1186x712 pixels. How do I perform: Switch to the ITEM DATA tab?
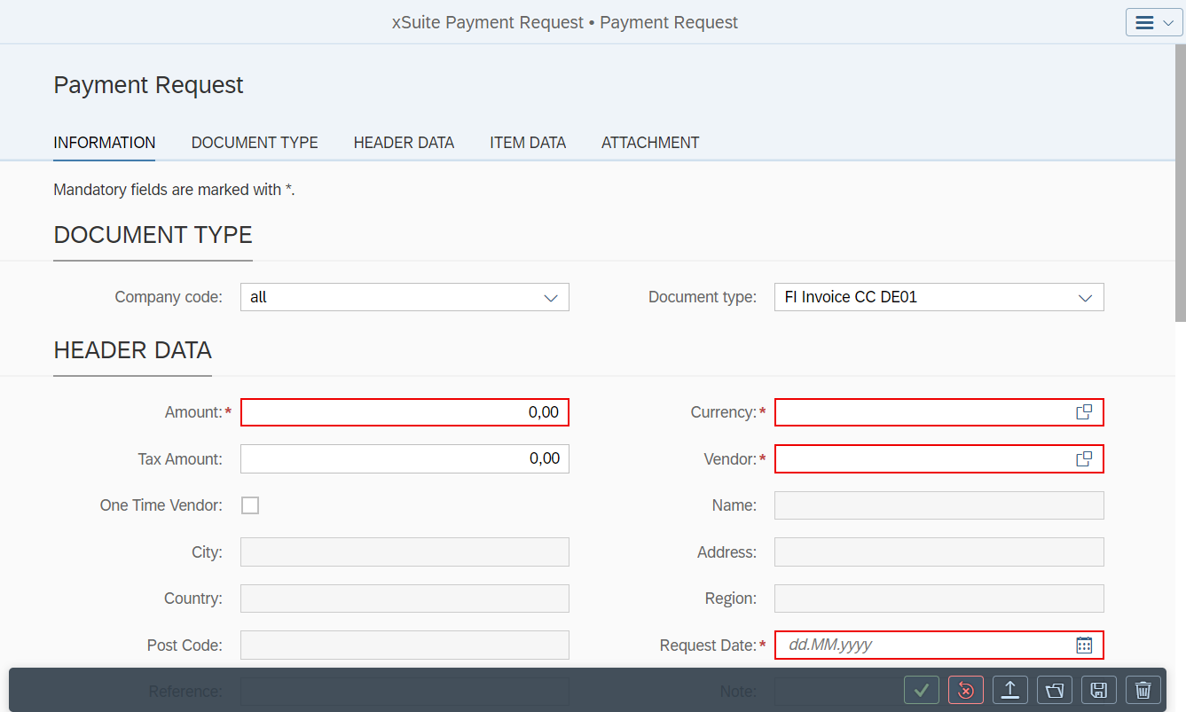528,143
